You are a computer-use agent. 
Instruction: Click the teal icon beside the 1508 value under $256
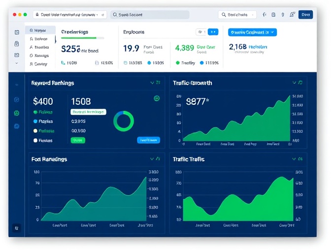tap(63, 63)
